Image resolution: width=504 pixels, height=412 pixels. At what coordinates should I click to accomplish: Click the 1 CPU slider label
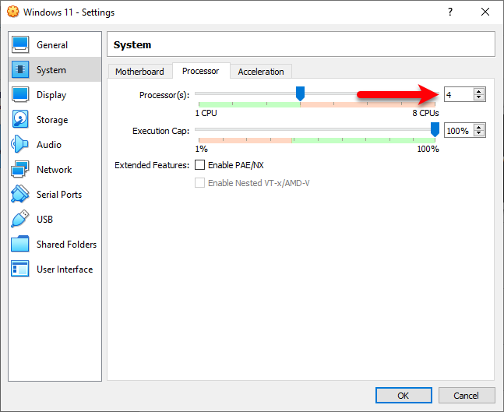206,113
